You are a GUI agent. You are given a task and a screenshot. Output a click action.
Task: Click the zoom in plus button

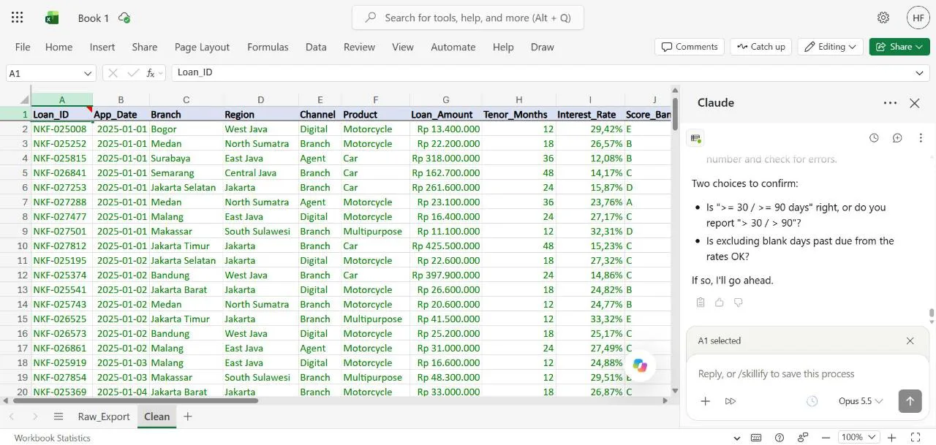(892, 438)
